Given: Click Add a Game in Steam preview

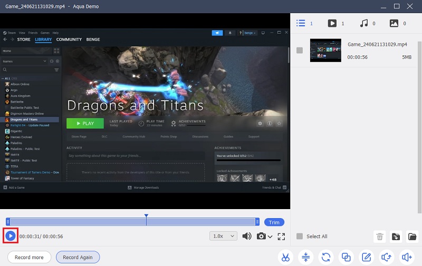Looking at the screenshot, I should tap(14, 188).
